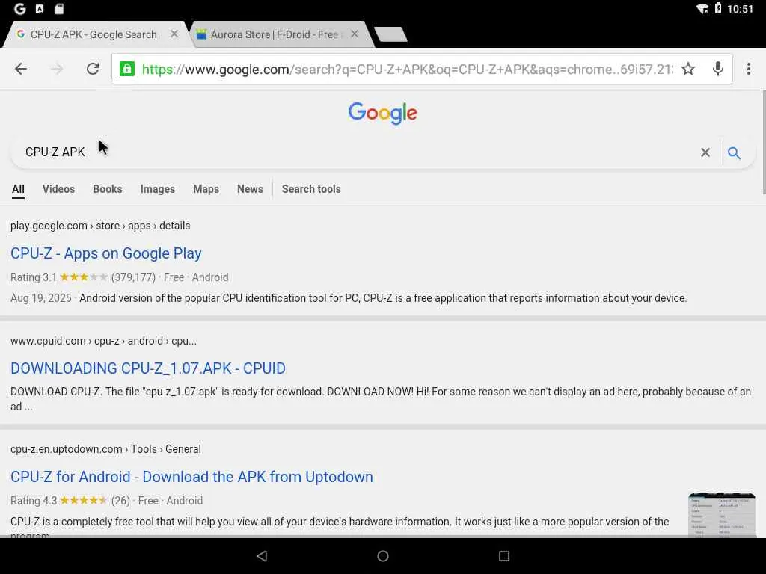Screen dimensions: 766x574
Task: Click the Aug 19, 2025 description snippet
Action: [x=349, y=298]
